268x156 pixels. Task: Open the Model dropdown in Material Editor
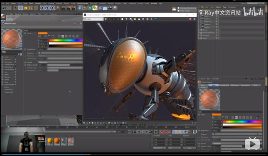(x=60, y=62)
